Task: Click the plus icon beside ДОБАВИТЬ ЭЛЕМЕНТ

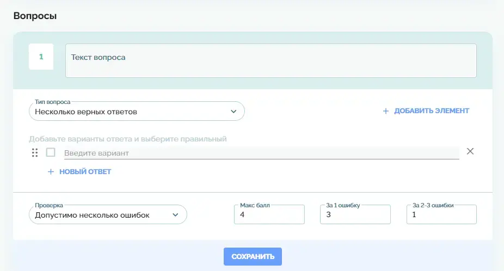Action: [386, 111]
